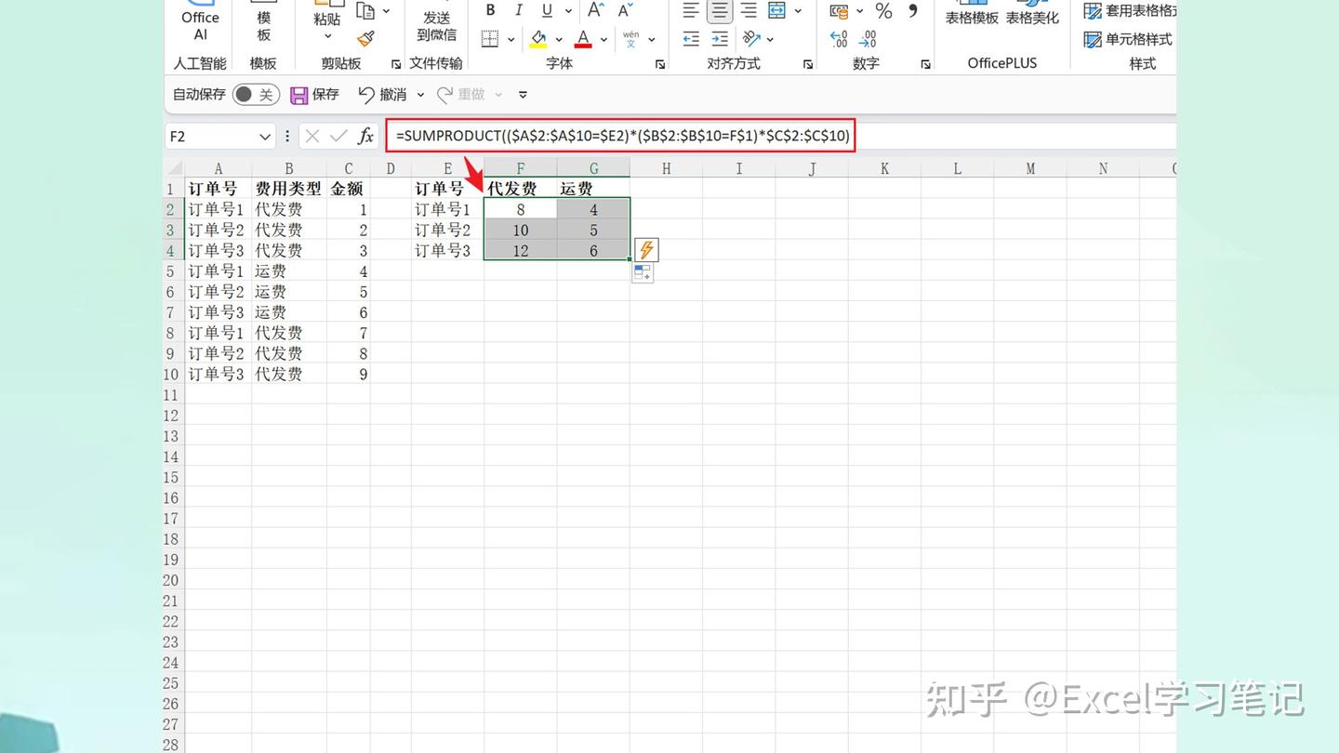
Task: Toggle underline formatting
Action: click(x=549, y=10)
